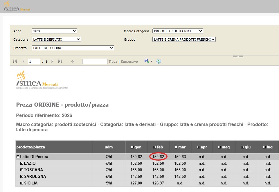Click the Successivo next match link
The image size is (279, 192).
point(129,62)
